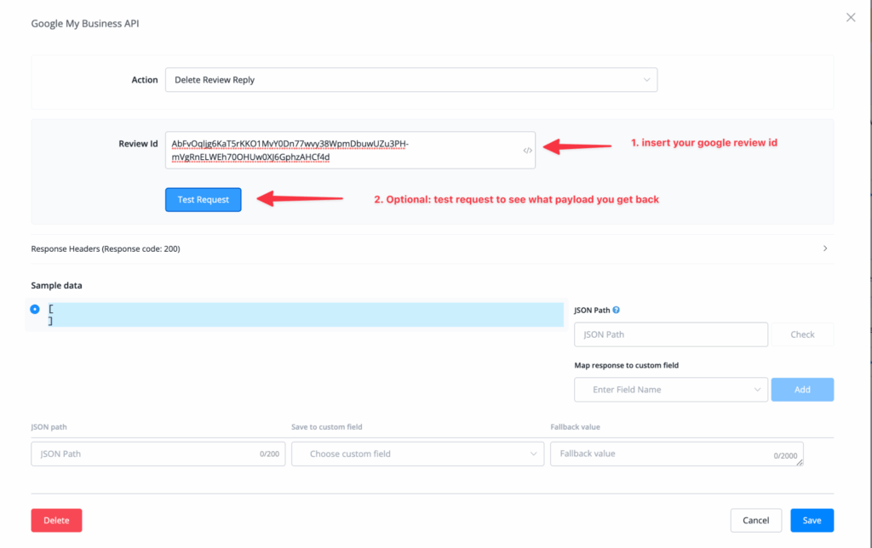Click the Cancel button

pyautogui.click(x=755, y=520)
